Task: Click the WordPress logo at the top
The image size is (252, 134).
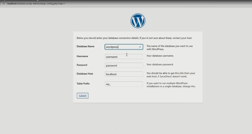Action: coord(138,21)
